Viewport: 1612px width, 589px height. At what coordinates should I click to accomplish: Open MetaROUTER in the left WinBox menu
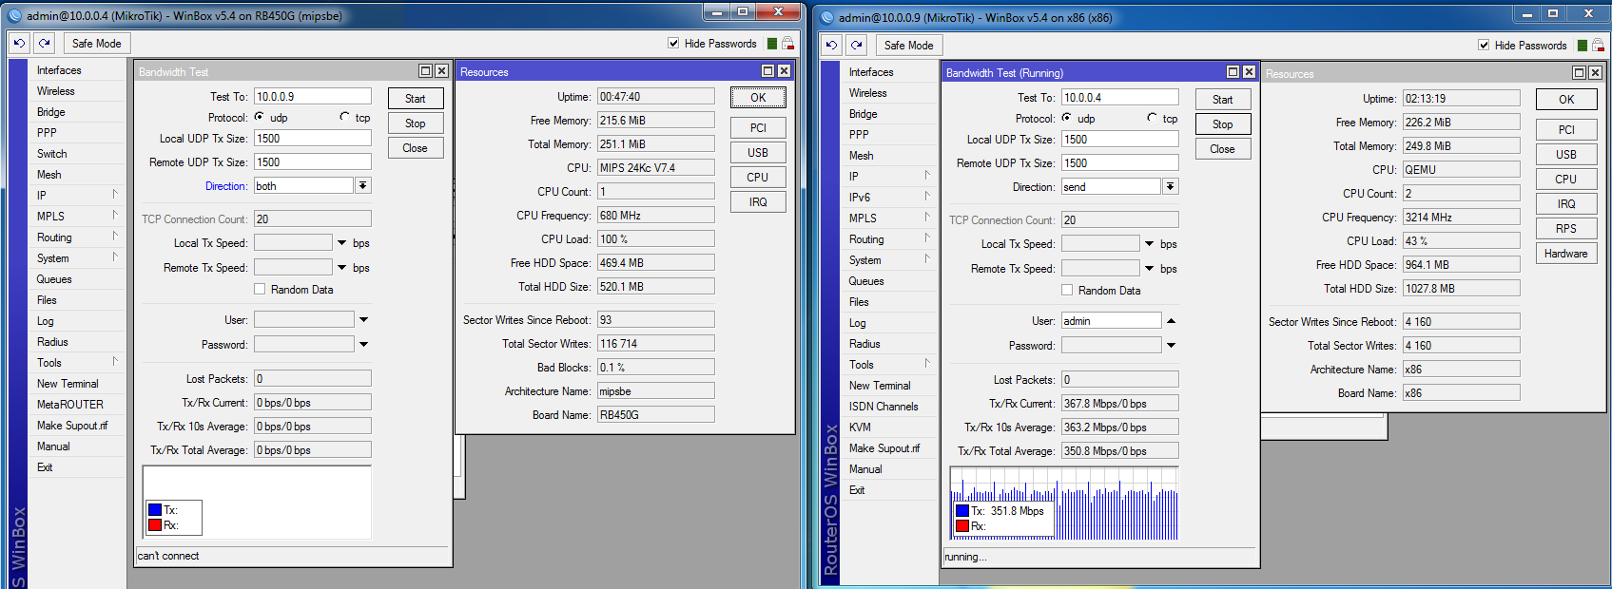point(77,404)
